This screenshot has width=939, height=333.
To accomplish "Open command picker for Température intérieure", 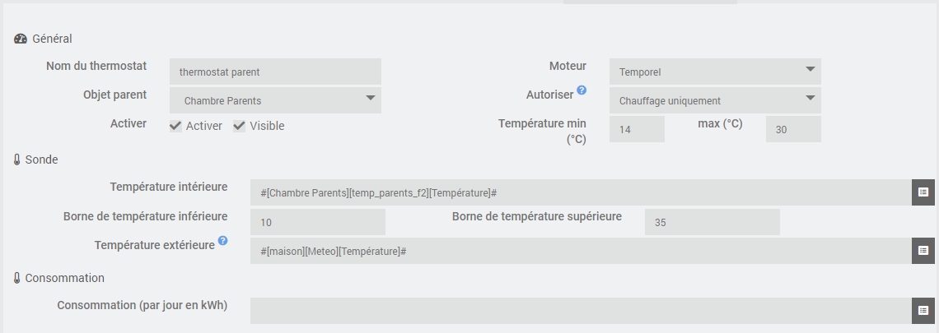I will click(923, 192).
